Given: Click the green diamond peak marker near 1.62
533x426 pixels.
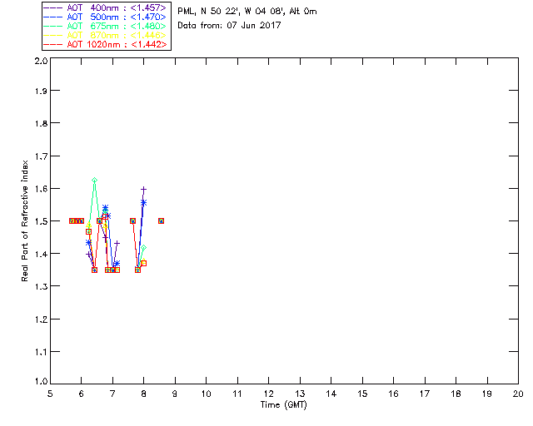Looking at the screenshot, I should 94,180.
